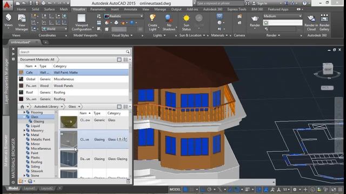The image size is (346, 194).
Task: Switch to the Surface ribbon tab
Action: coord(49,9)
